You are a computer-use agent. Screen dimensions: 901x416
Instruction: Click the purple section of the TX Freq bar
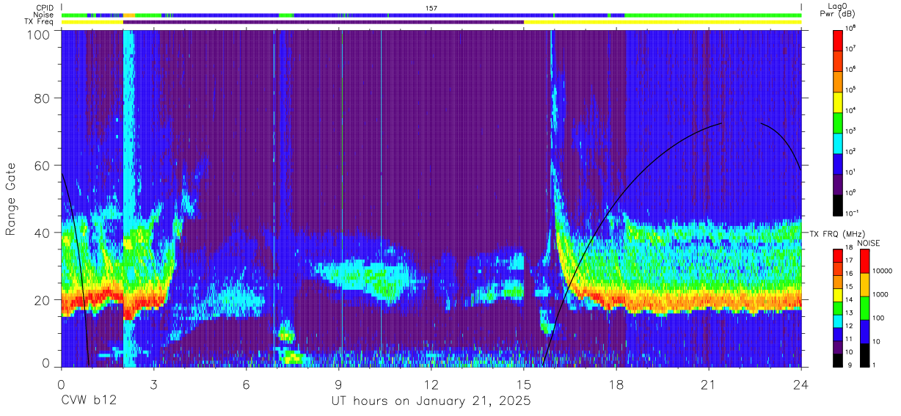(324, 22)
